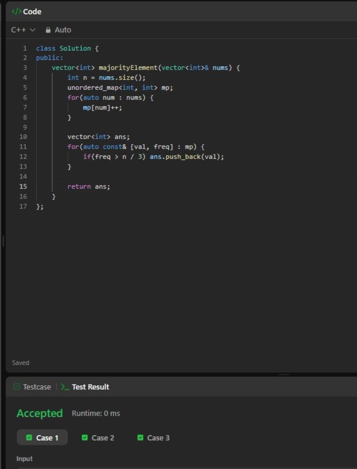Click the green check icon in Case 1
Image resolution: width=357 pixels, height=469 pixels.
(x=29, y=438)
